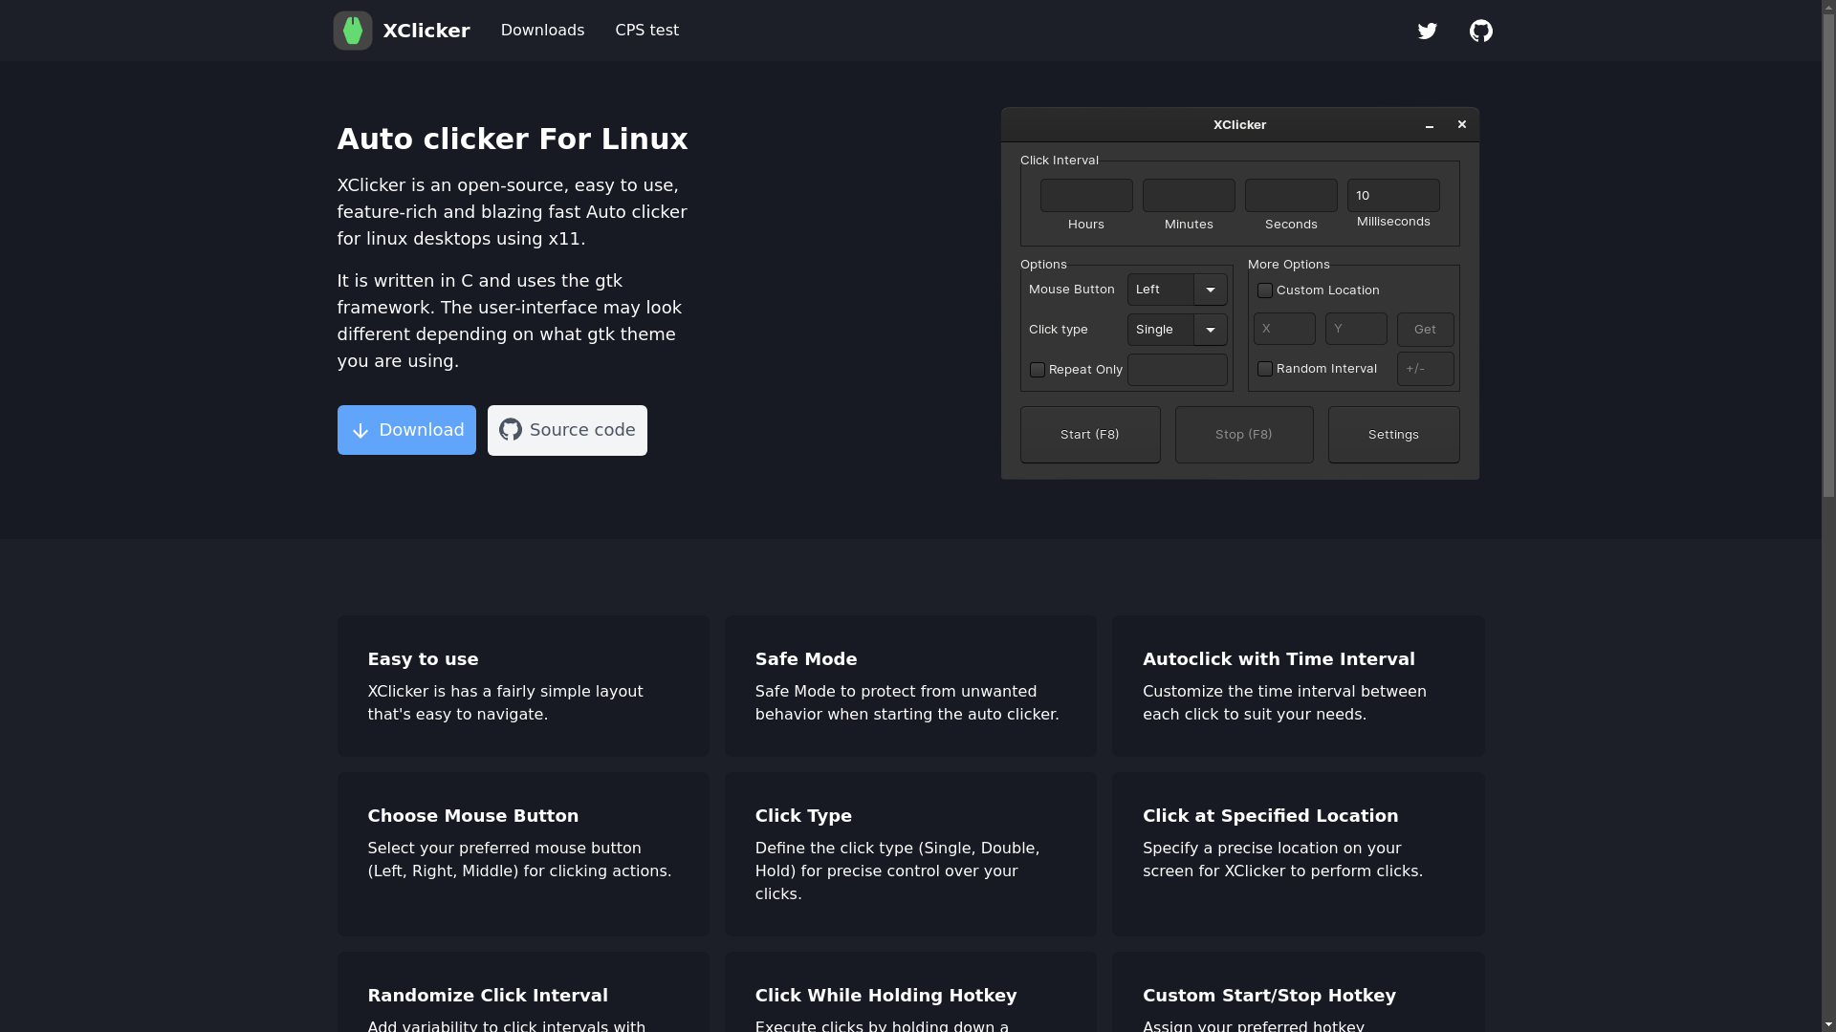Click the Hours interval field
The image size is (1836, 1032).
(1086, 195)
